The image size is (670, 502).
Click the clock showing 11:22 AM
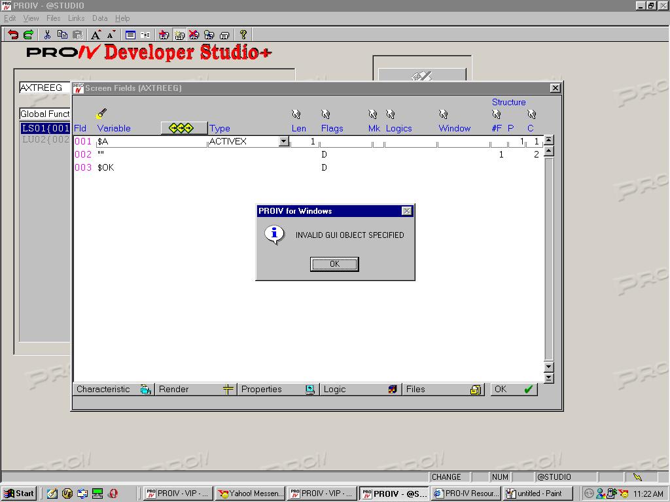(x=648, y=494)
